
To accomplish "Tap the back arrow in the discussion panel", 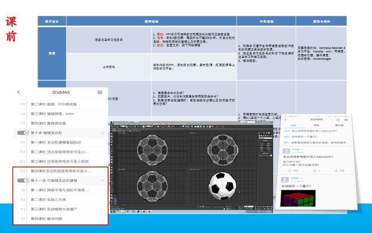I will 286,120.
